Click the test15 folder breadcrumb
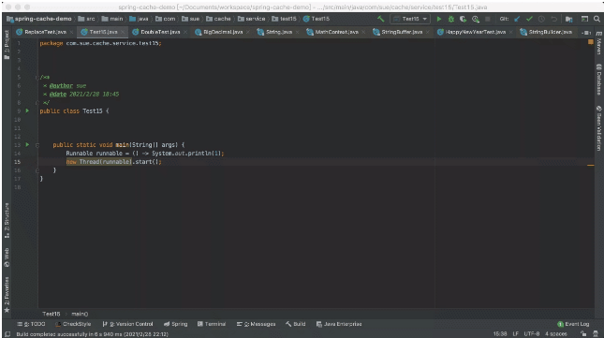 click(285, 19)
